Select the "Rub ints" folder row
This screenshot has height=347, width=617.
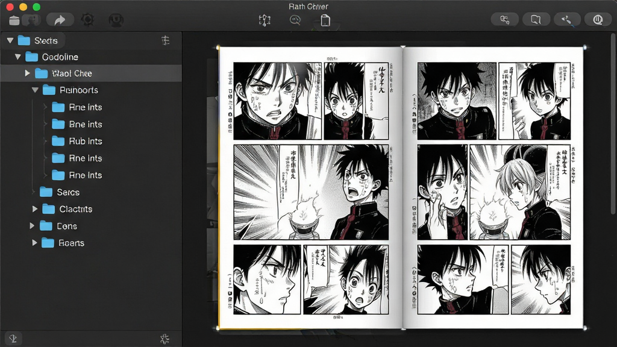[91, 141]
